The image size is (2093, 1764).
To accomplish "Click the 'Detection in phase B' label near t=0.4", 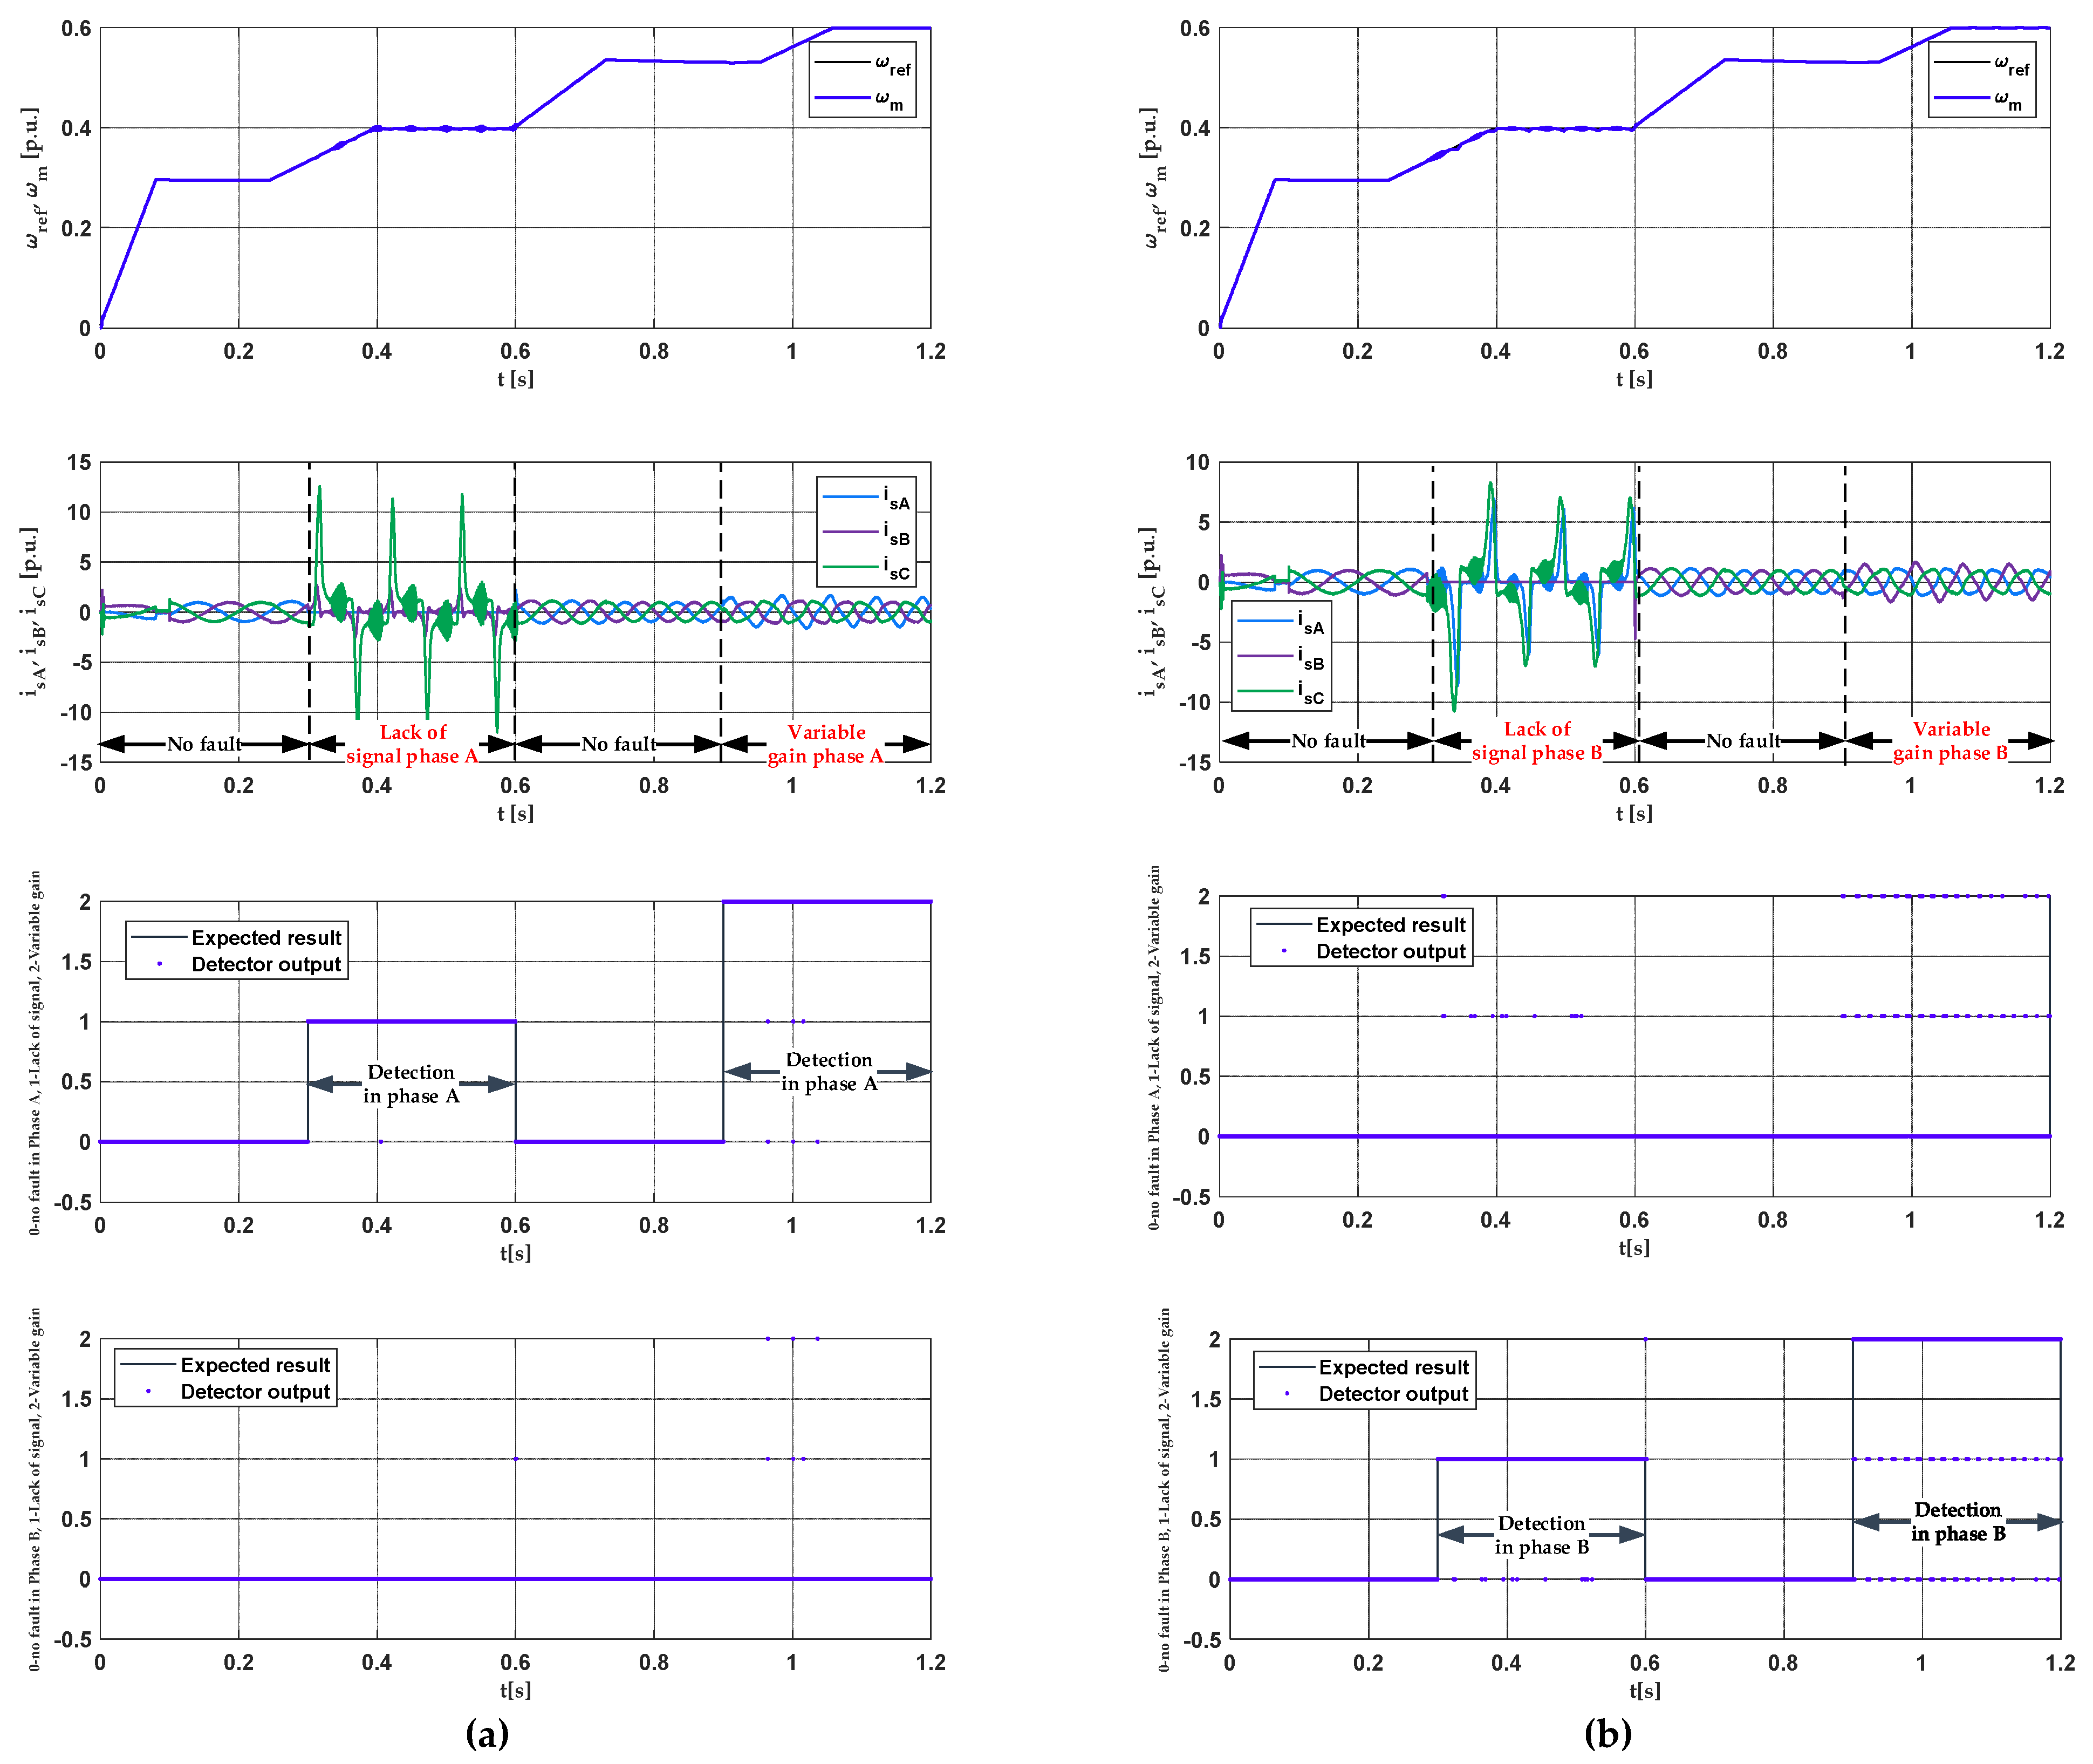I will 1541,1535.
